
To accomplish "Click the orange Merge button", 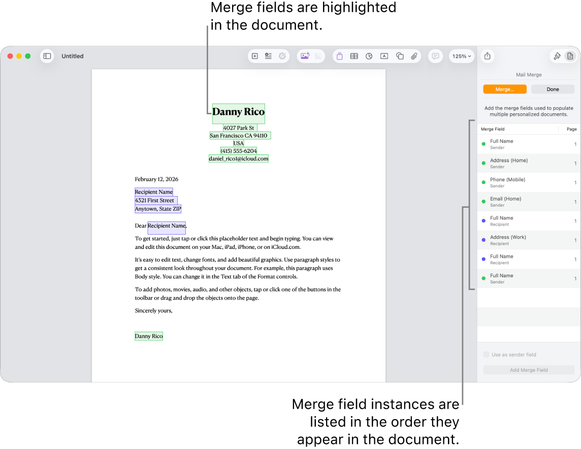I will pos(505,89).
